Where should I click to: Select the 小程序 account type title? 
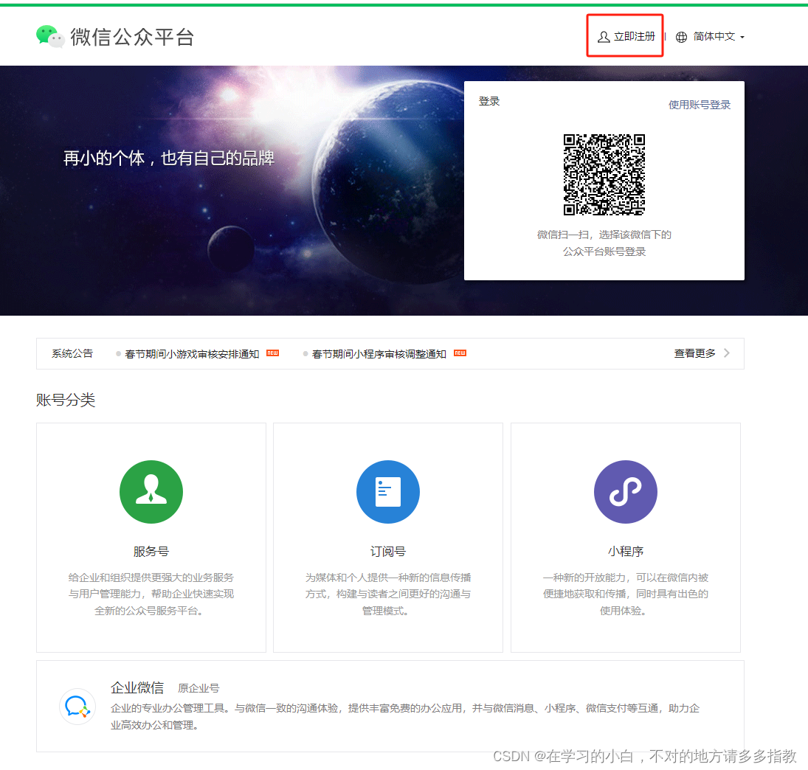[x=626, y=552]
